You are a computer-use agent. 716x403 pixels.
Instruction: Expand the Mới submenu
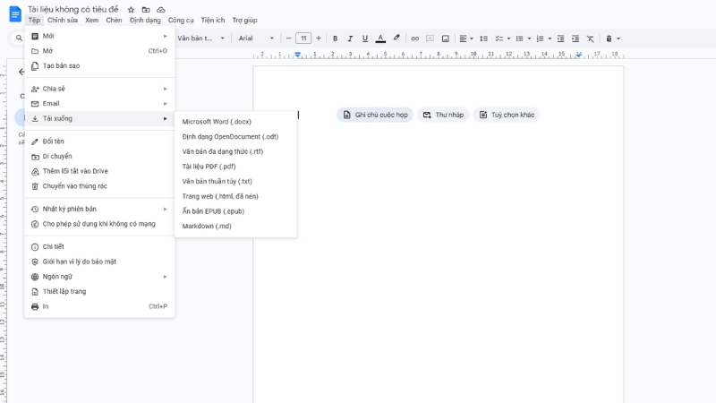coord(99,36)
